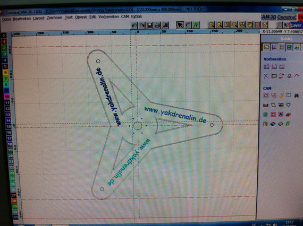Screen dimensions: 303x226
Task: Select the small hole at the top arm tip
Action: click(98, 61)
